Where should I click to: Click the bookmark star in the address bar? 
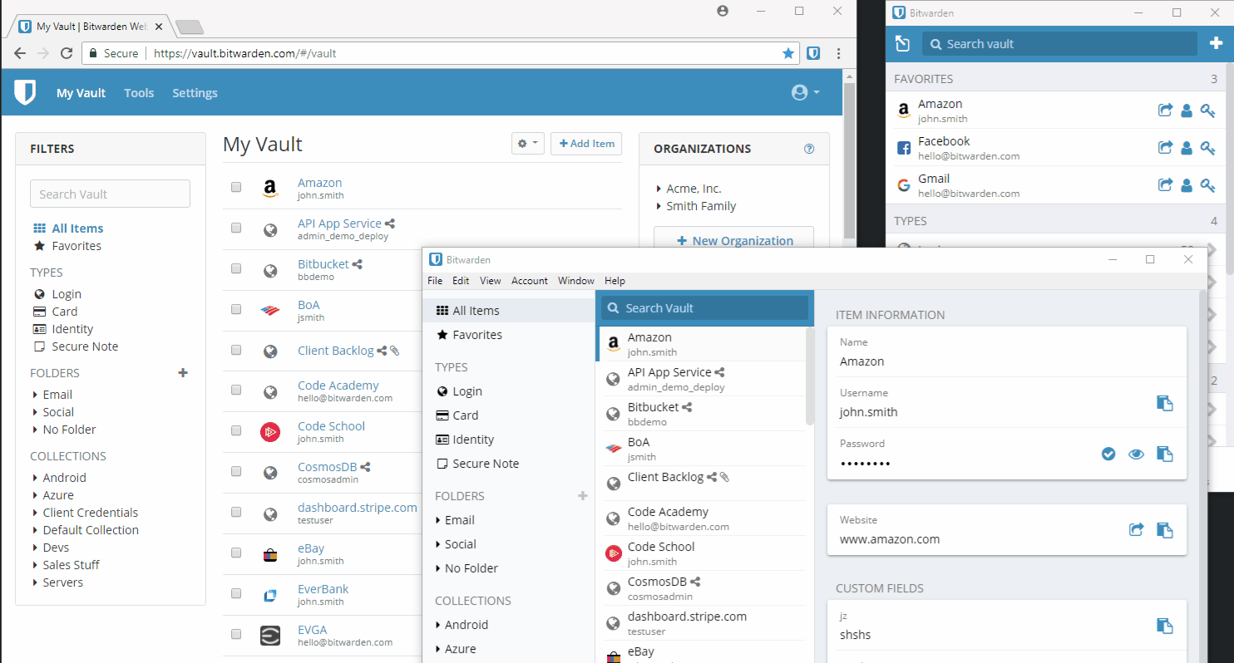tap(788, 53)
